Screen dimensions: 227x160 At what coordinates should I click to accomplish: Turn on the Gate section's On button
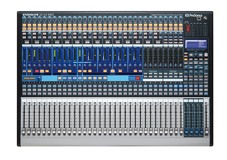42,71
